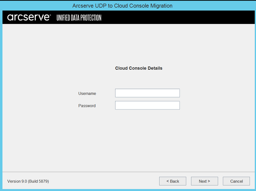Click the Username input field
This screenshot has height=191, width=256.
(x=148, y=93)
